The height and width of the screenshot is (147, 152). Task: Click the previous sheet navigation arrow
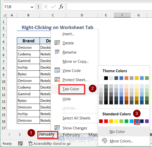coord(9,134)
